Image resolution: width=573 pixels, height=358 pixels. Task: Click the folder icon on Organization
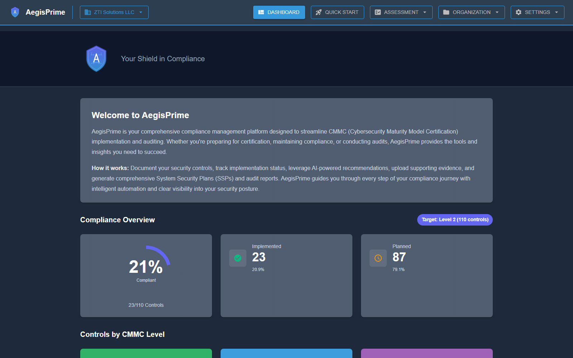[446, 12]
